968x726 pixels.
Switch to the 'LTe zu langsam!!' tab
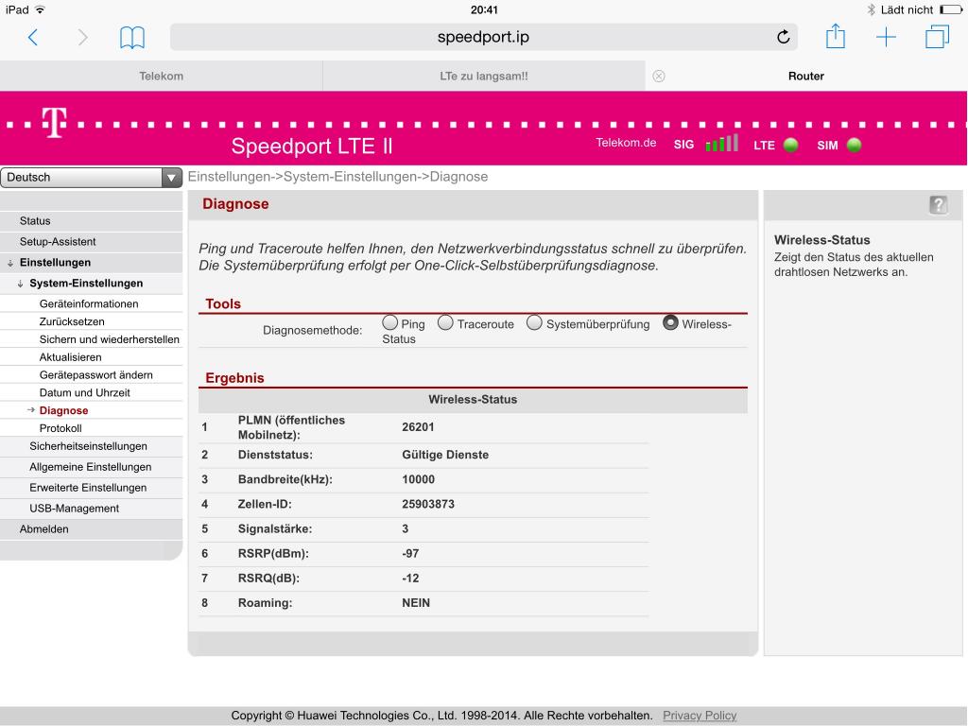(484, 76)
